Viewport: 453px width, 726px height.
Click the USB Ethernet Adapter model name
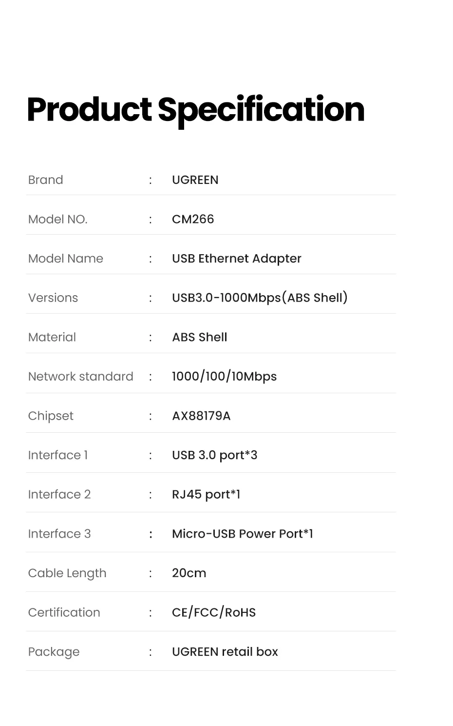pyautogui.click(x=236, y=259)
